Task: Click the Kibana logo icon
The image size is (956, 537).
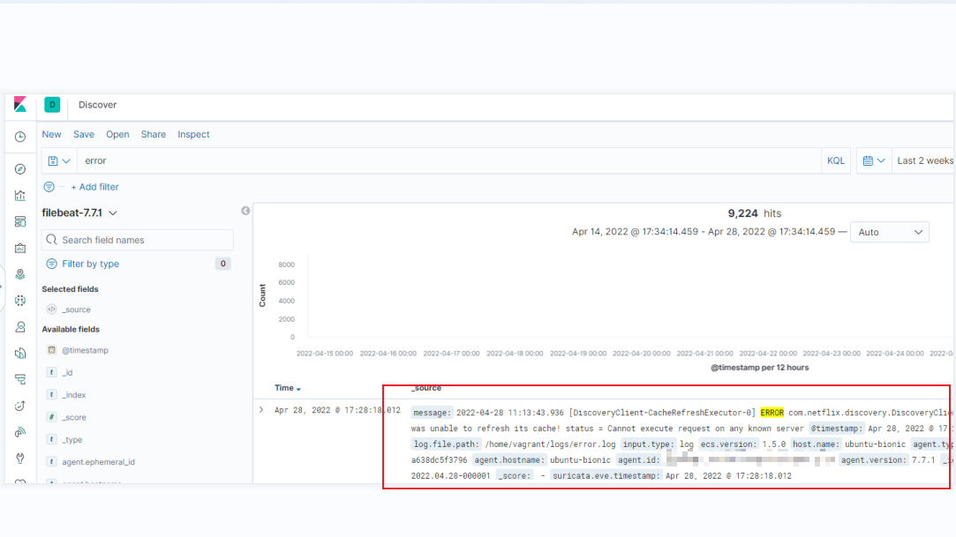Action: [20, 105]
